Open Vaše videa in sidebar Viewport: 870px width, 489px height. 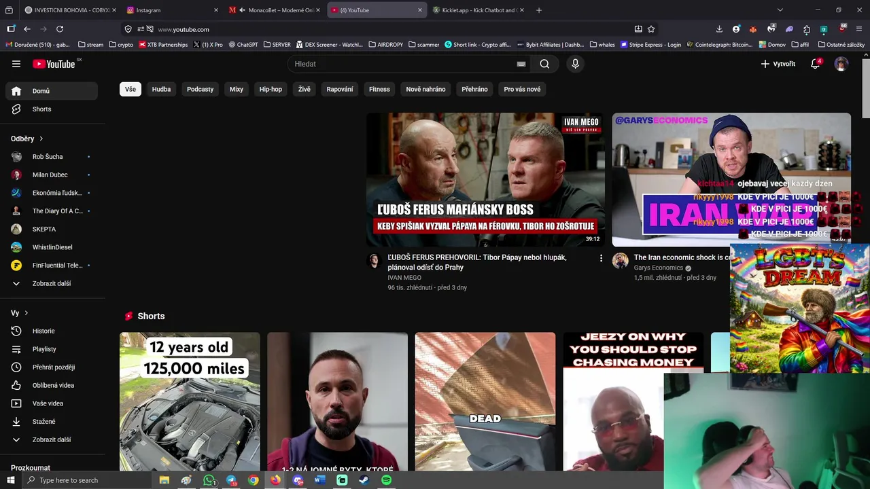(52, 403)
